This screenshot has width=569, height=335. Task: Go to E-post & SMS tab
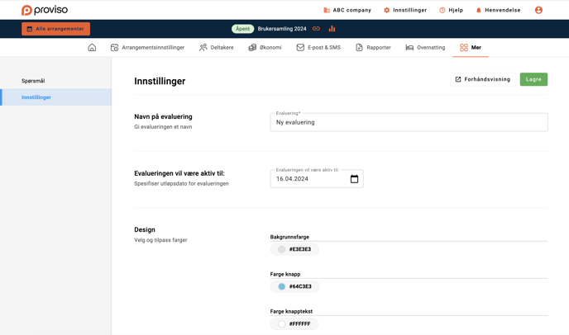point(318,48)
